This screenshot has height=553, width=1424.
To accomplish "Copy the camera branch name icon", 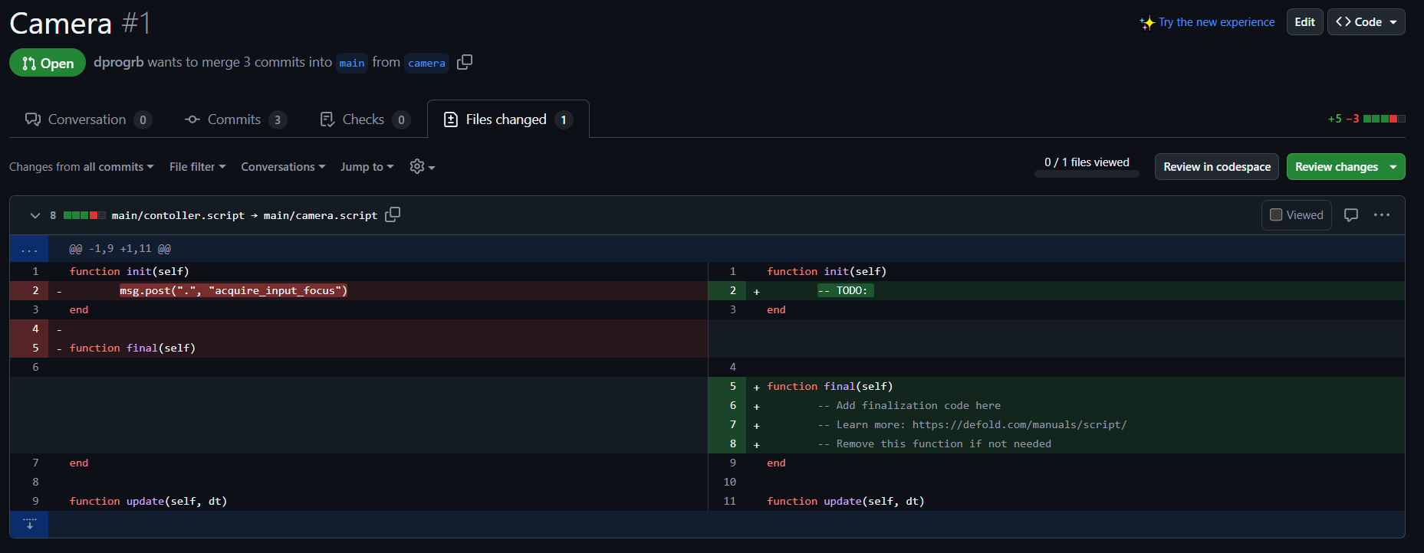I will point(464,62).
